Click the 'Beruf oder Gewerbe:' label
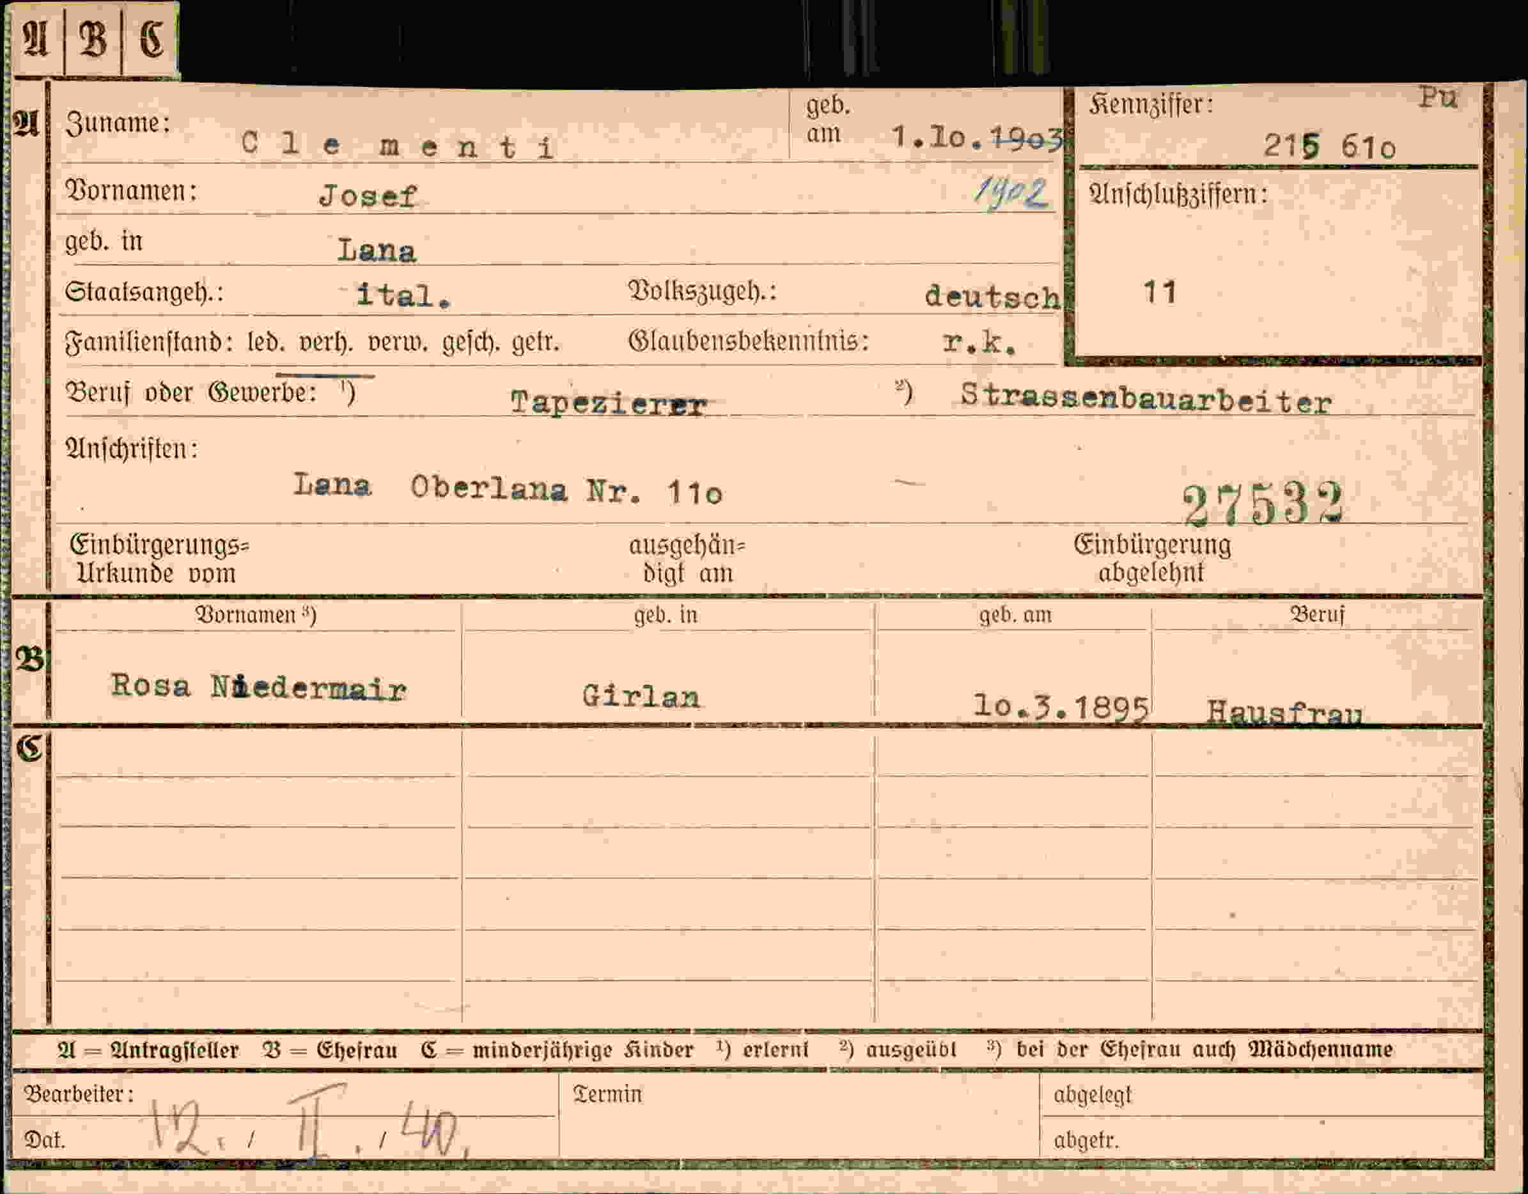1528x1194 pixels. (x=191, y=392)
